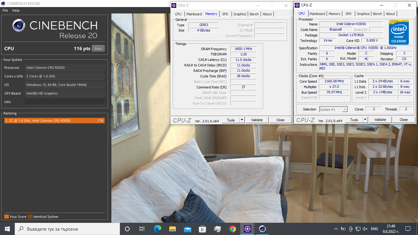Click the taskbar photo viewer app icon
The width and height of the screenshot is (418, 235).
(x=218, y=229)
